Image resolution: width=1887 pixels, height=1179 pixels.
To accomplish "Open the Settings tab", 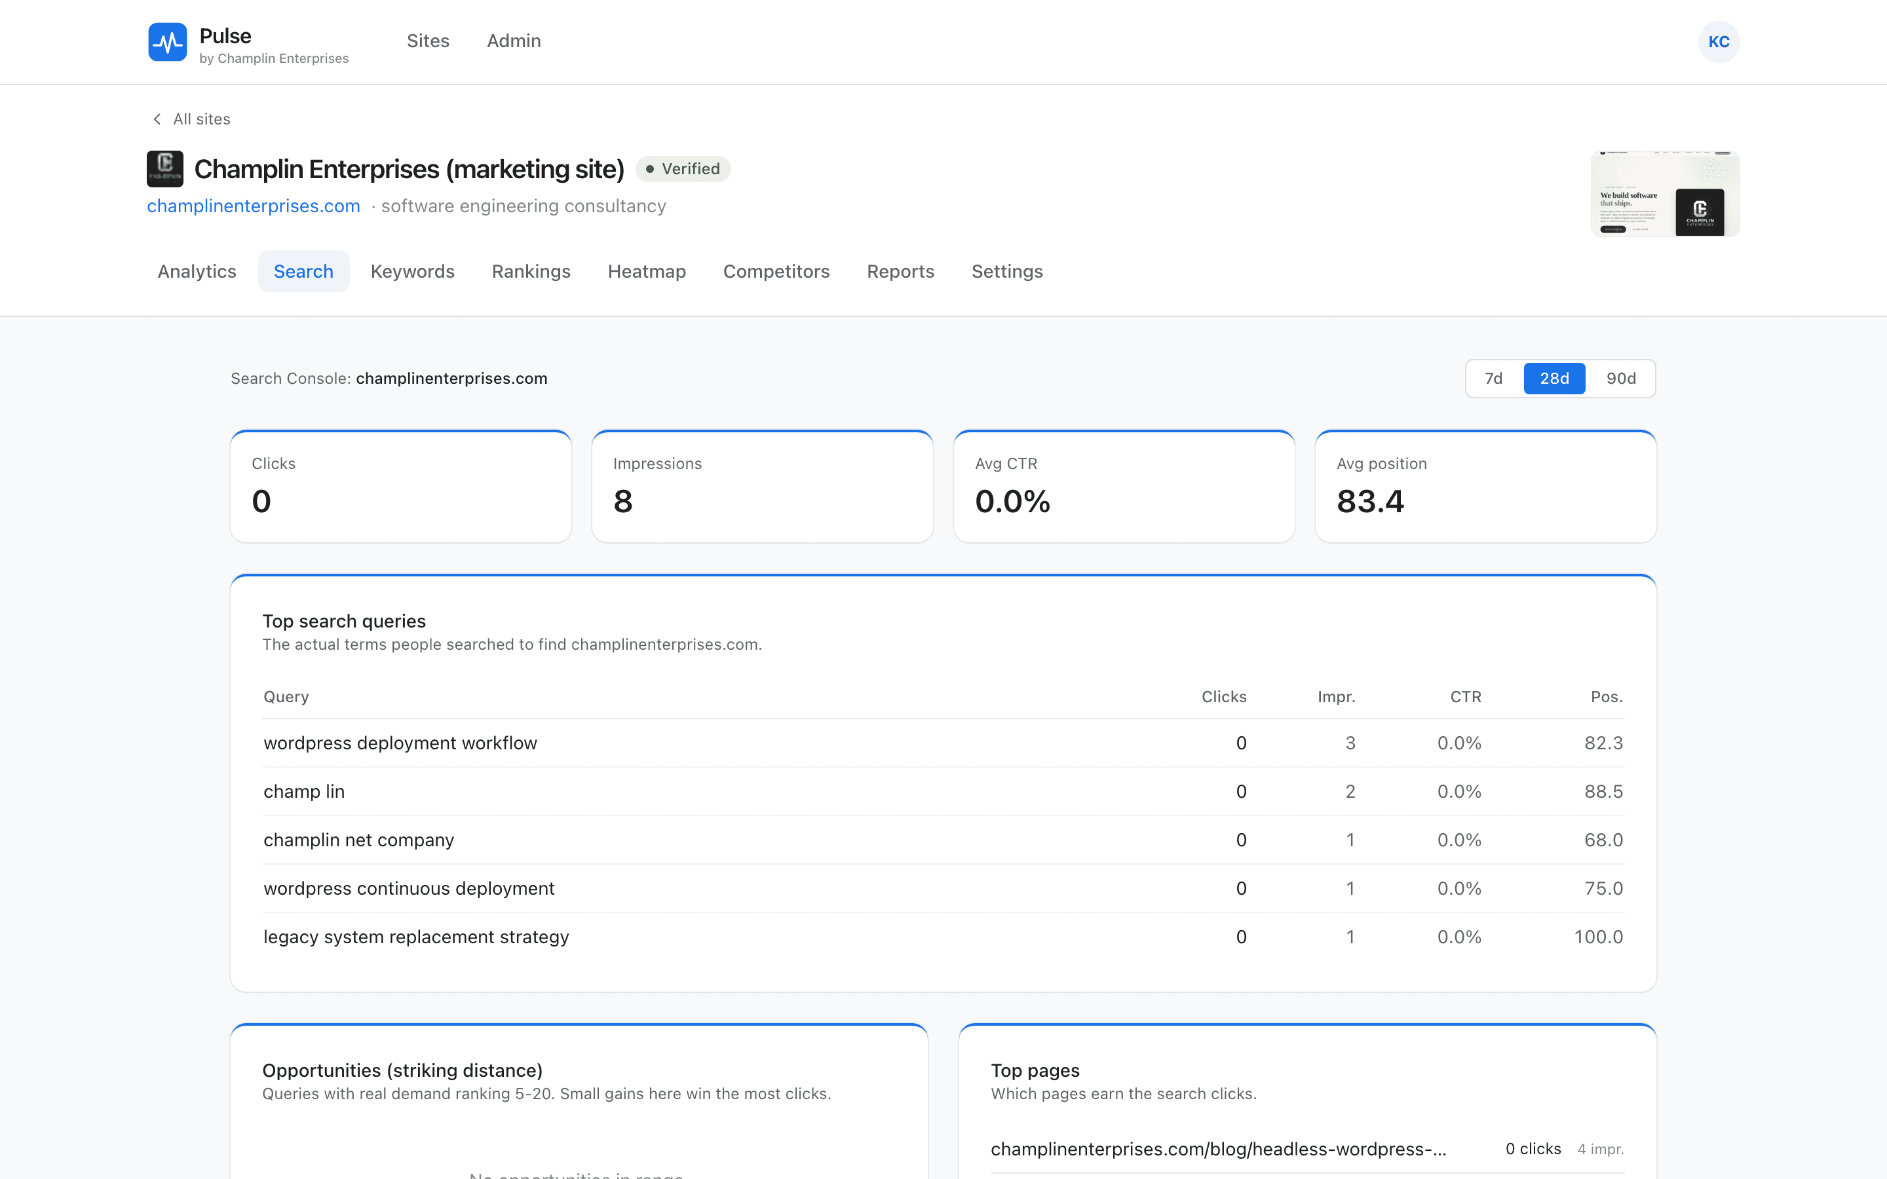I will click(x=1006, y=271).
